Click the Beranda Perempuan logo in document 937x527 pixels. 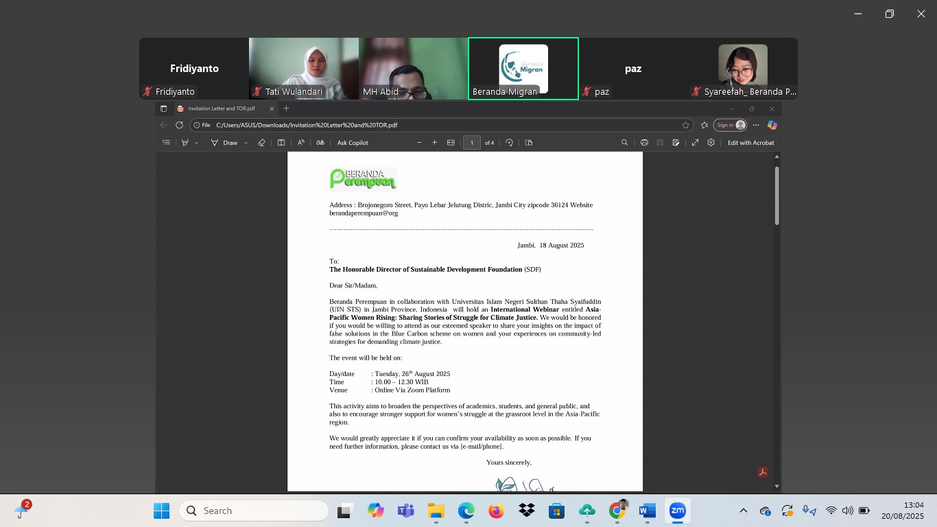click(363, 178)
